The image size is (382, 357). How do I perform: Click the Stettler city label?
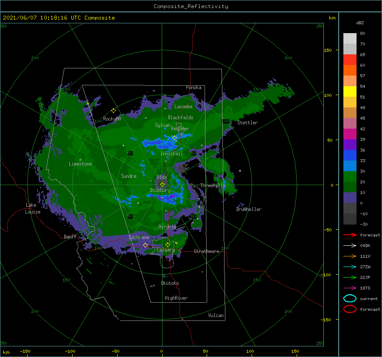tap(247, 123)
